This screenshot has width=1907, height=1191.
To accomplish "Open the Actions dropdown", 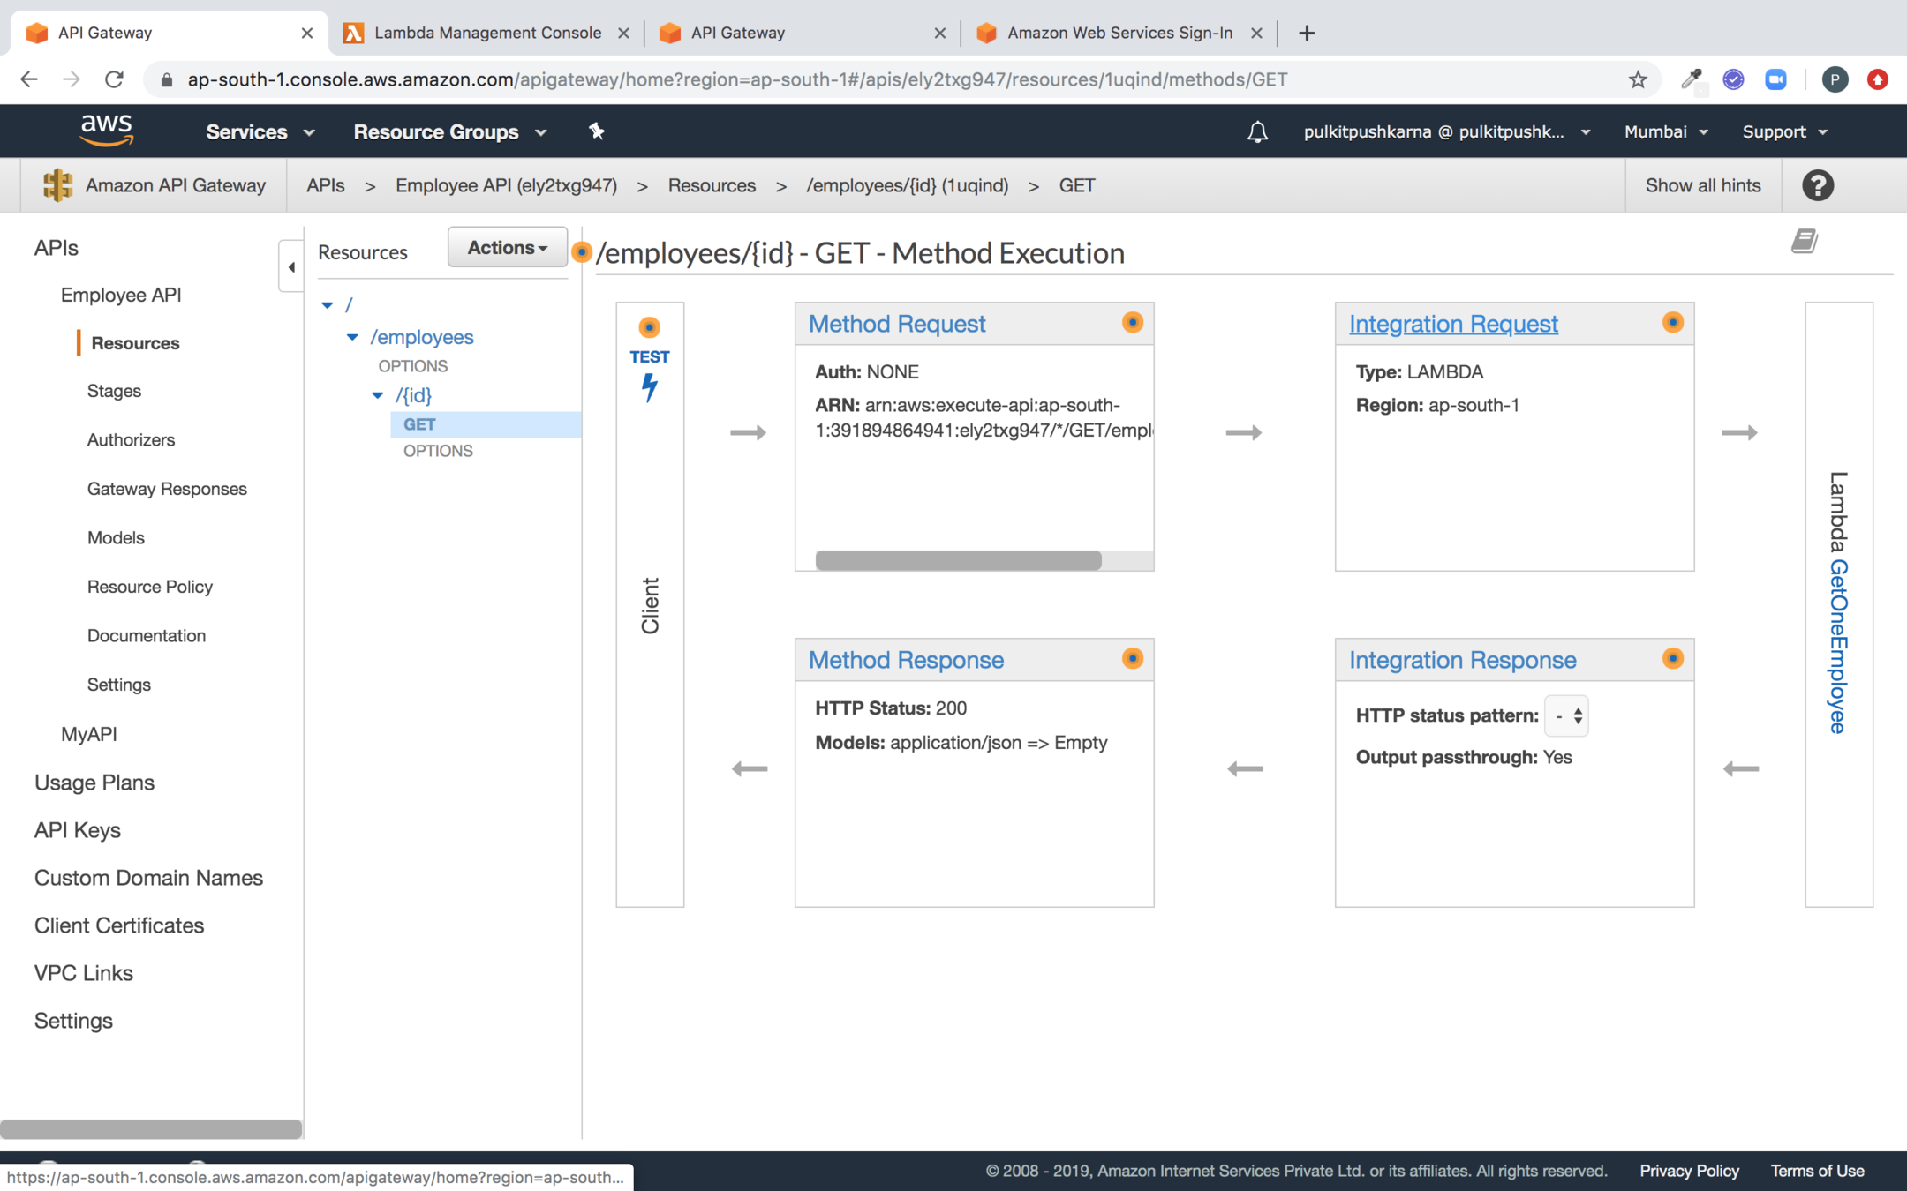I will pyautogui.click(x=507, y=248).
